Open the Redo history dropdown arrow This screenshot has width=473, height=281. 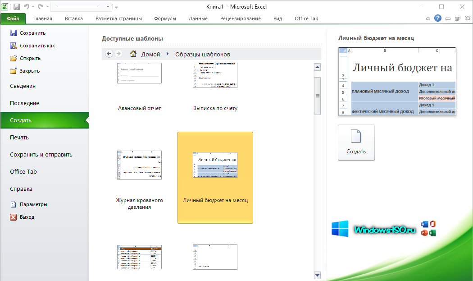tap(47, 7)
